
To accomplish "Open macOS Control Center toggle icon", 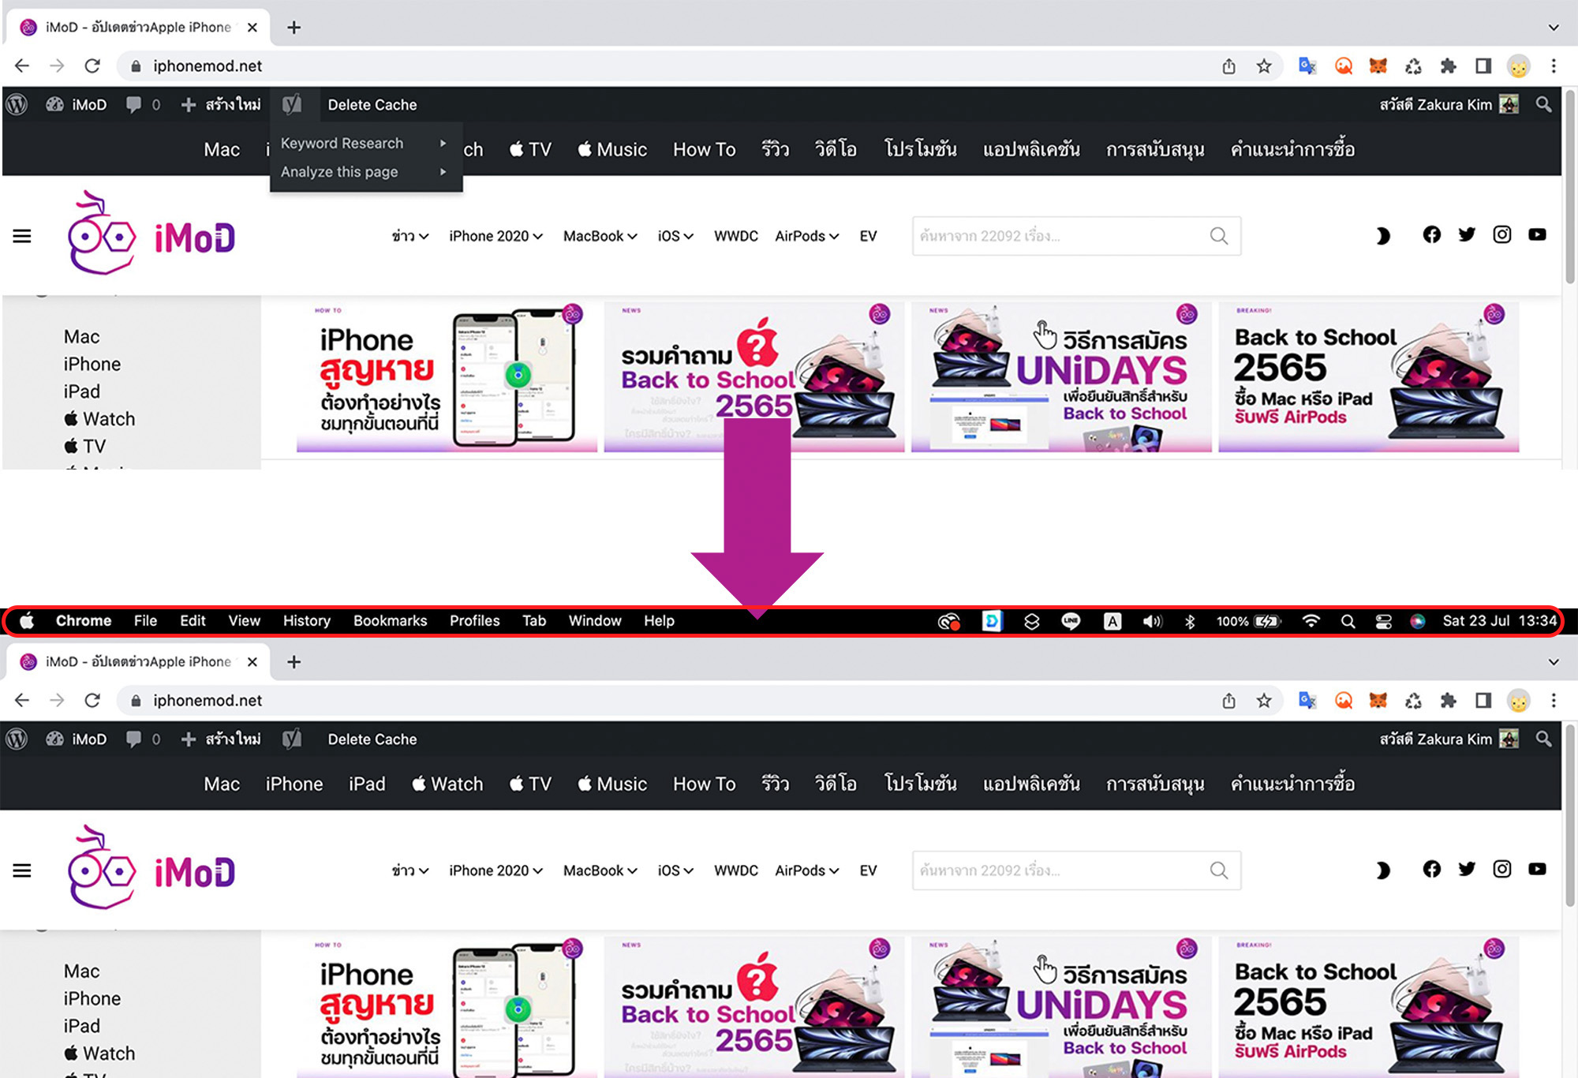I will coord(1383,621).
